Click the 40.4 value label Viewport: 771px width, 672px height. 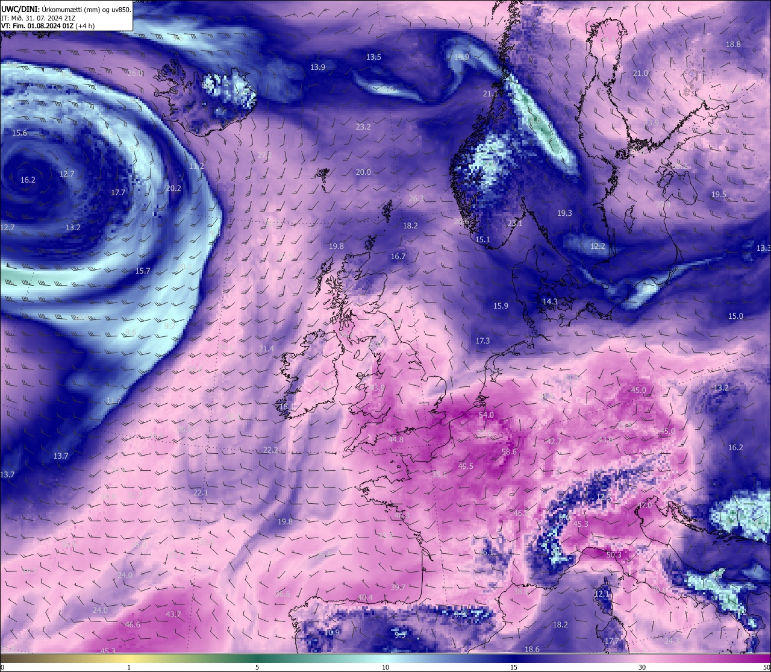365,598
